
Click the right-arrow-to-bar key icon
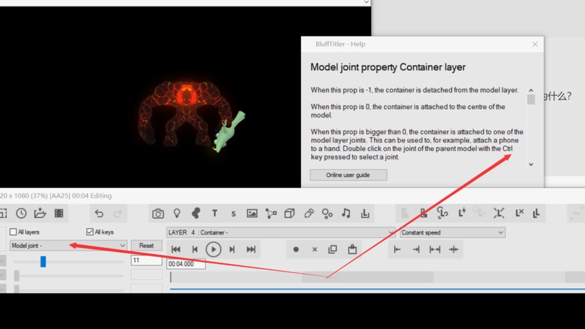pyautogui.click(x=416, y=250)
